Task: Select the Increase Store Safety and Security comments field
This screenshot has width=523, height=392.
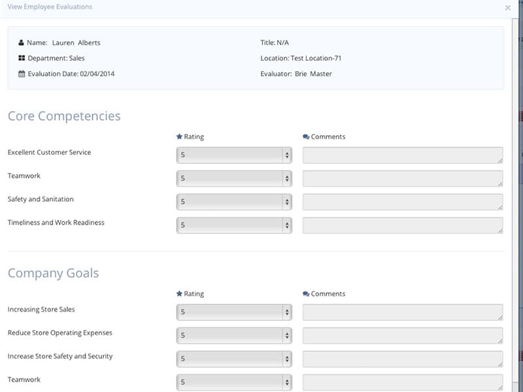Action: 403,359
